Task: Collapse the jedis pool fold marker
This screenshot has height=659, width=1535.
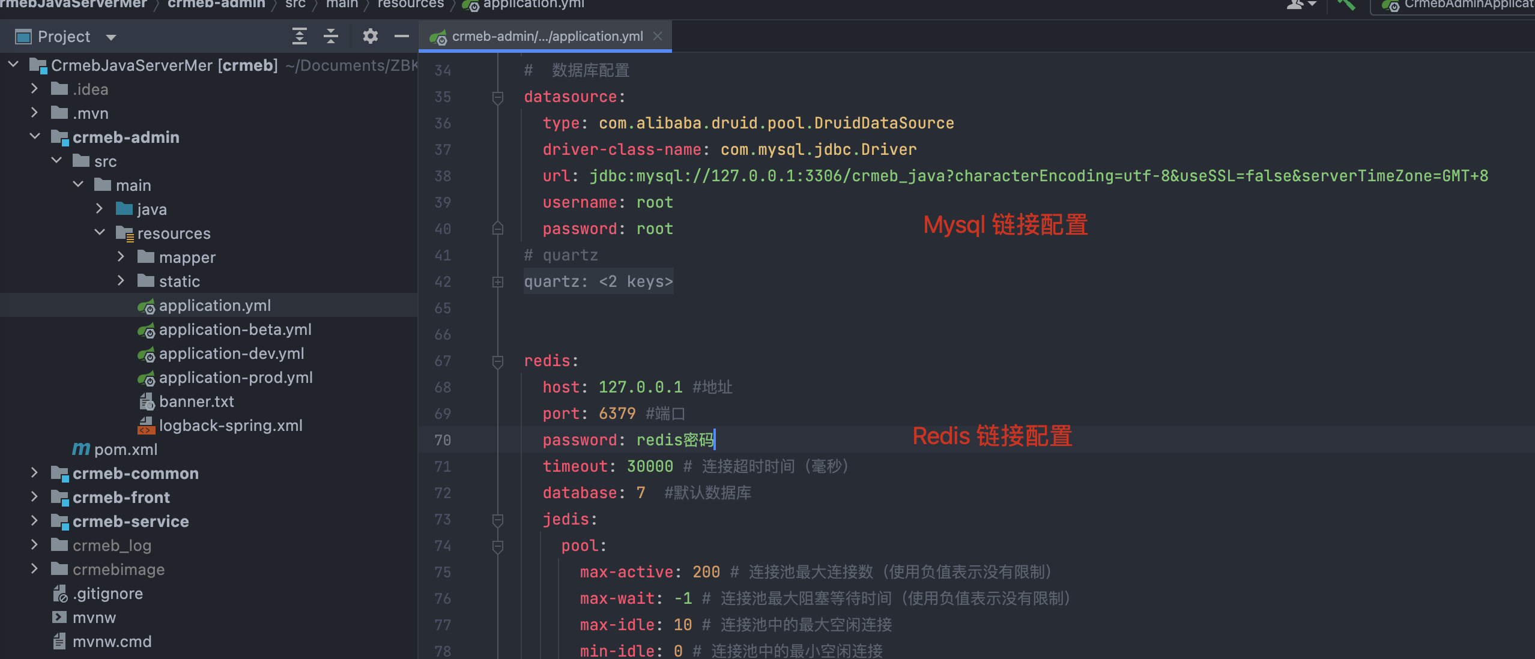Action: pyautogui.click(x=497, y=546)
